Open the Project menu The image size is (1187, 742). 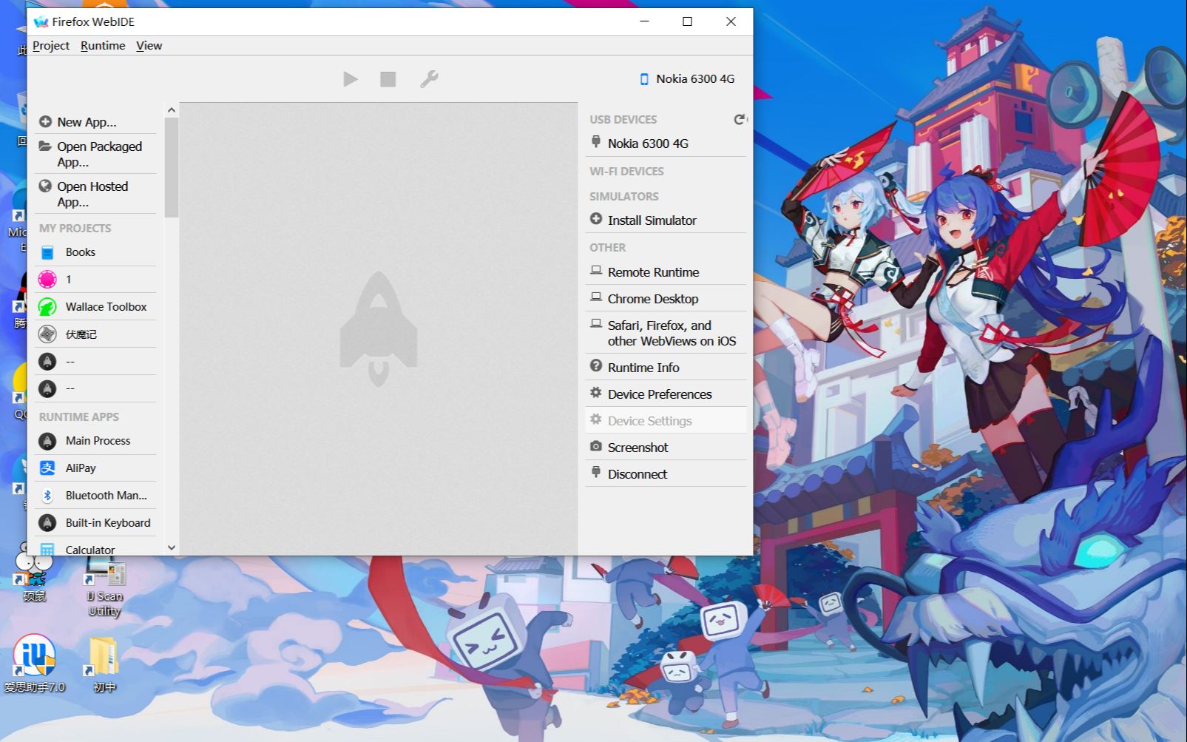click(x=51, y=46)
